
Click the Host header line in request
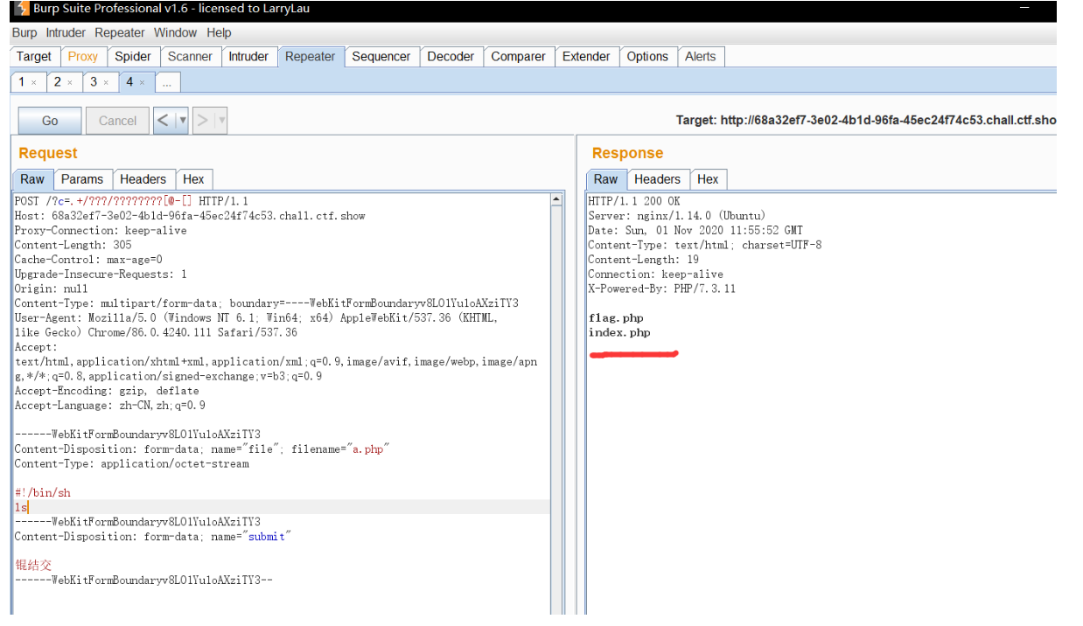click(190, 216)
